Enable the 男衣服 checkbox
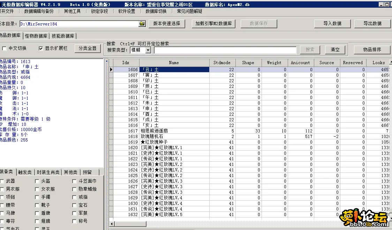This screenshot has width=392, height=230. (2, 189)
